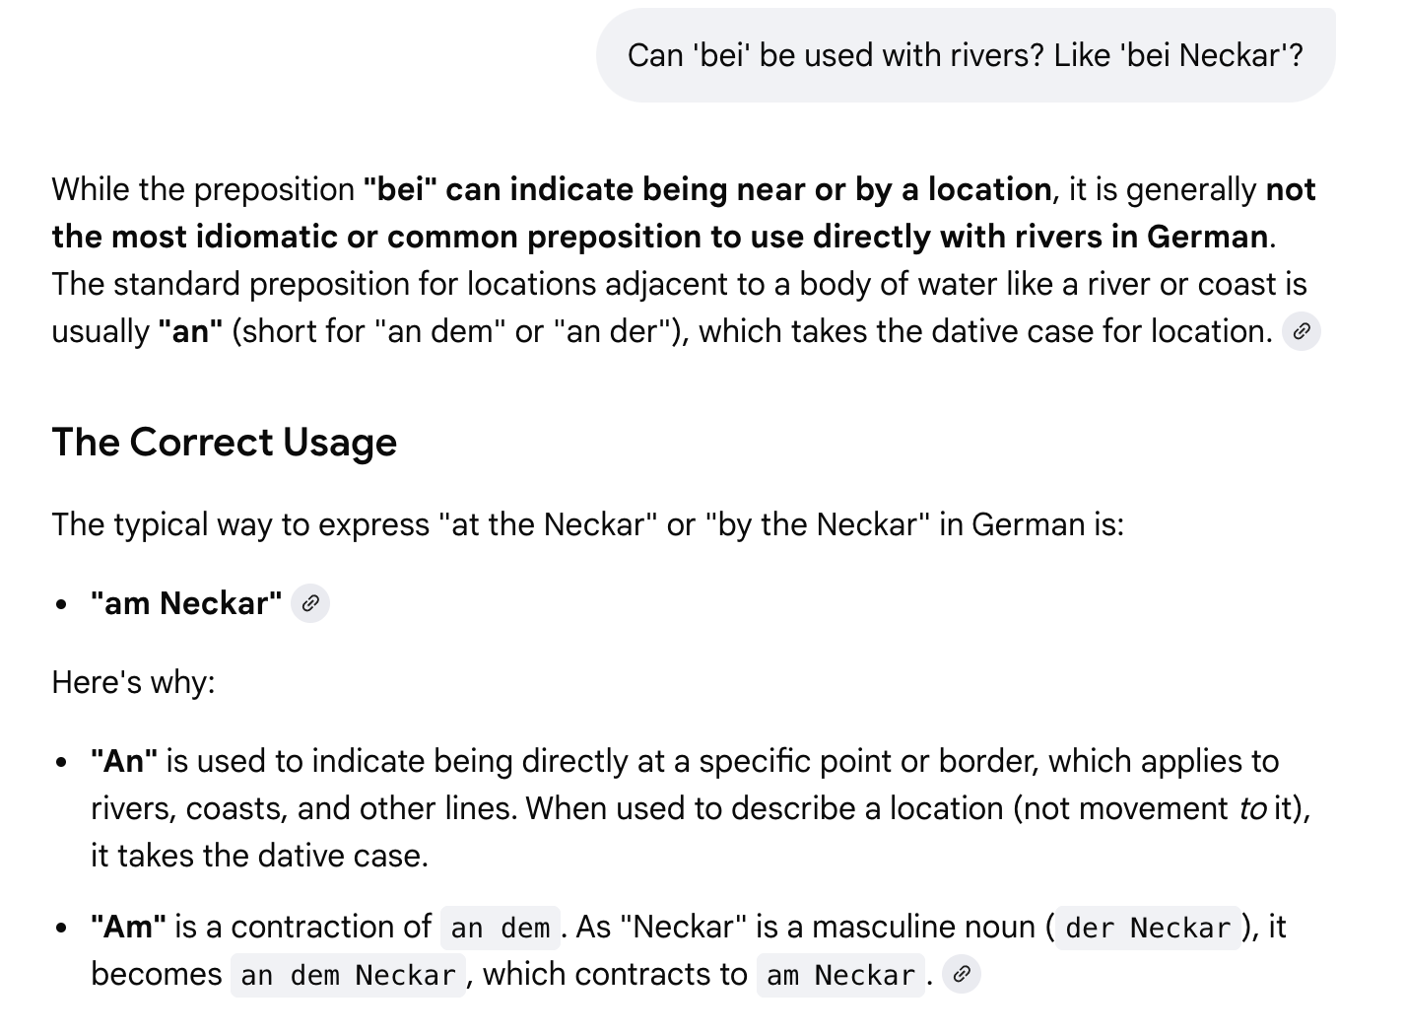
Task: Click the "The Correct Usage" heading
Action: [224, 443]
